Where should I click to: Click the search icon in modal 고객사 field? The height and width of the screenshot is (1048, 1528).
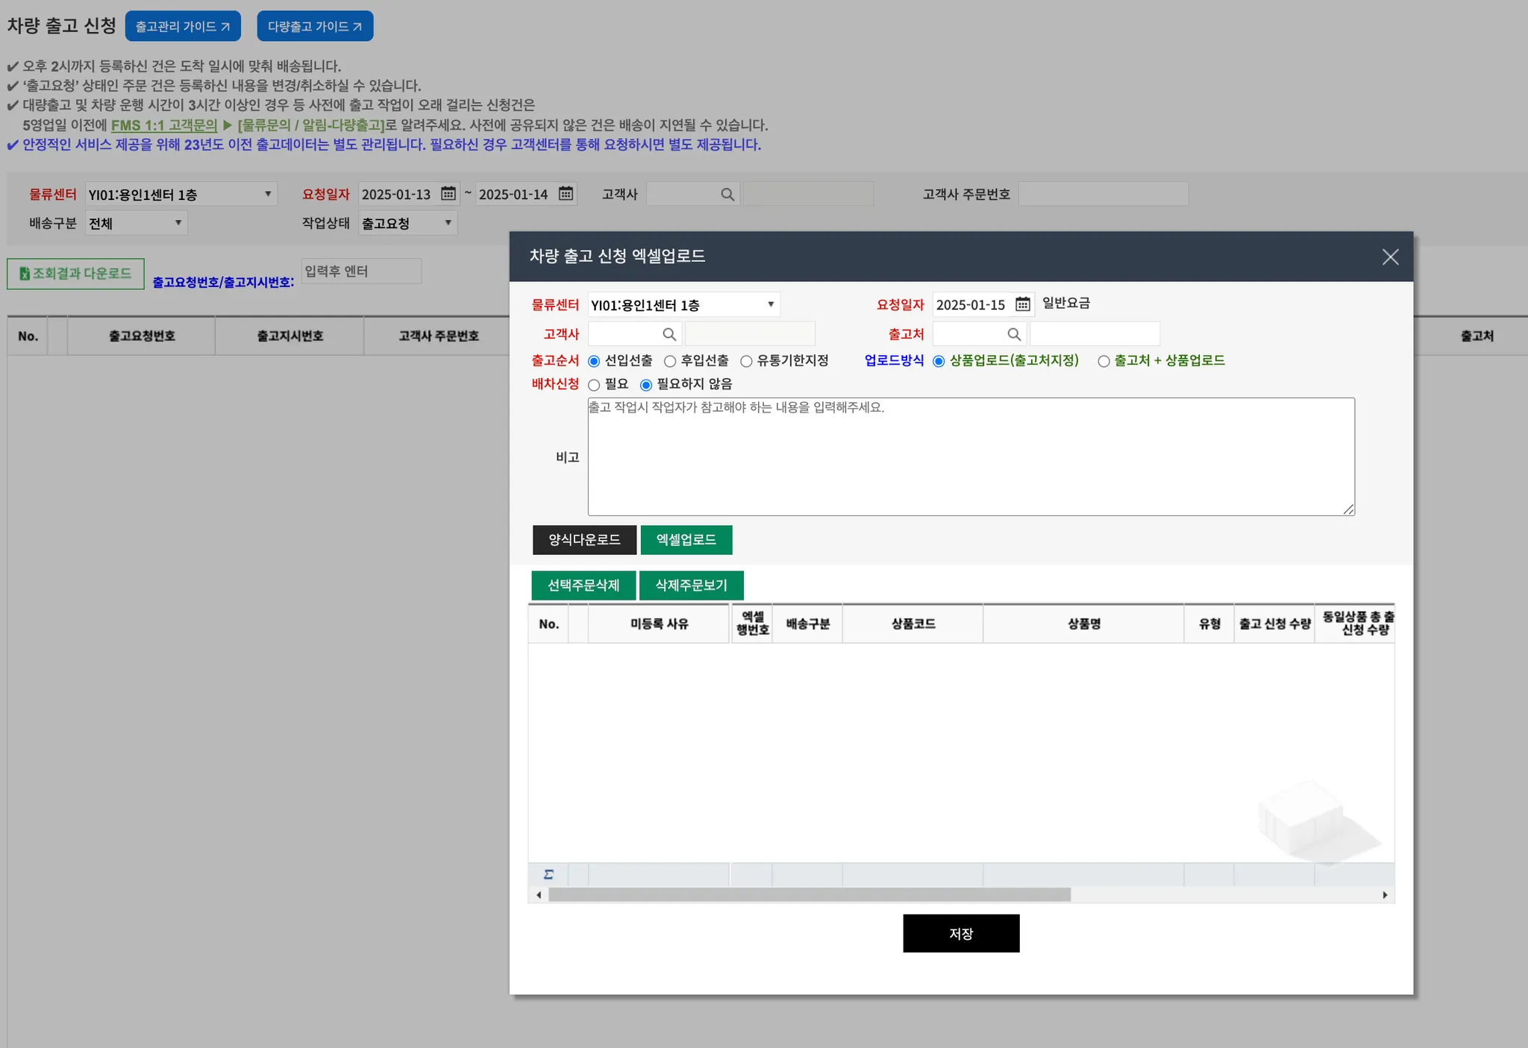669,334
